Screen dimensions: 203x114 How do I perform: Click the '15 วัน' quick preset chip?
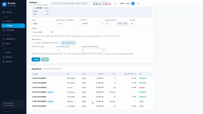[x=119, y=24]
